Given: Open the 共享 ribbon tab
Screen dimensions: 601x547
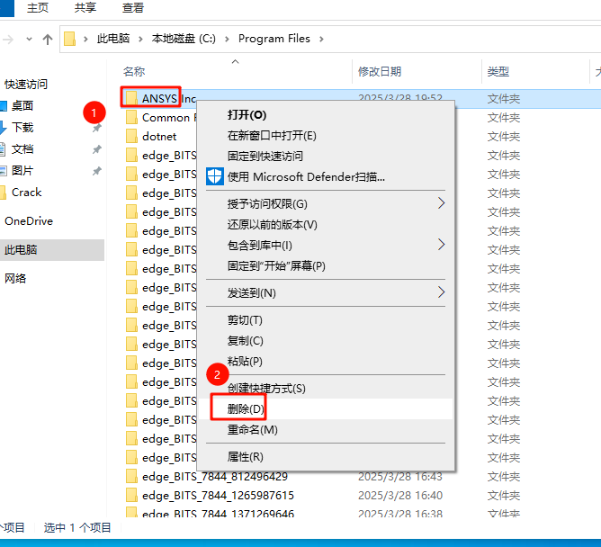Looking at the screenshot, I should [x=85, y=8].
